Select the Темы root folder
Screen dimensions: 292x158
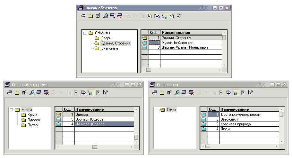point(171,110)
